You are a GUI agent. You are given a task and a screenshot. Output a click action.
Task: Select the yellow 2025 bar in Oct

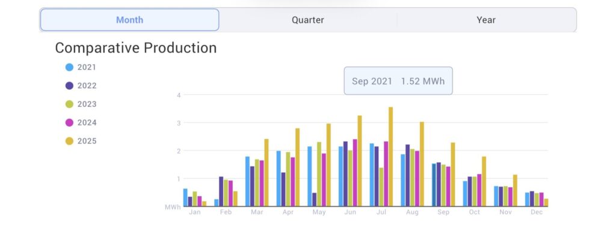pos(484,181)
